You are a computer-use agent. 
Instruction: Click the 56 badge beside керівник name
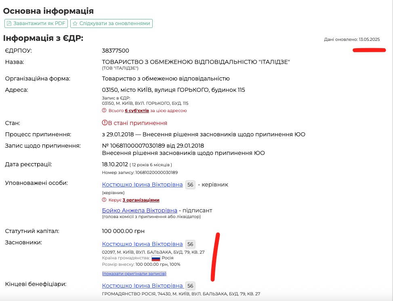(190, 185)
